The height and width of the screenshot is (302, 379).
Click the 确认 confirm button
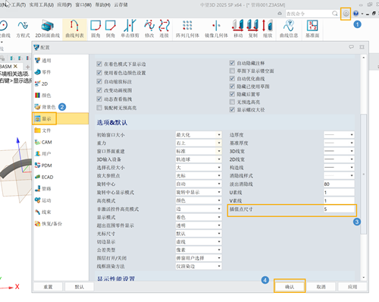point(290,287)
